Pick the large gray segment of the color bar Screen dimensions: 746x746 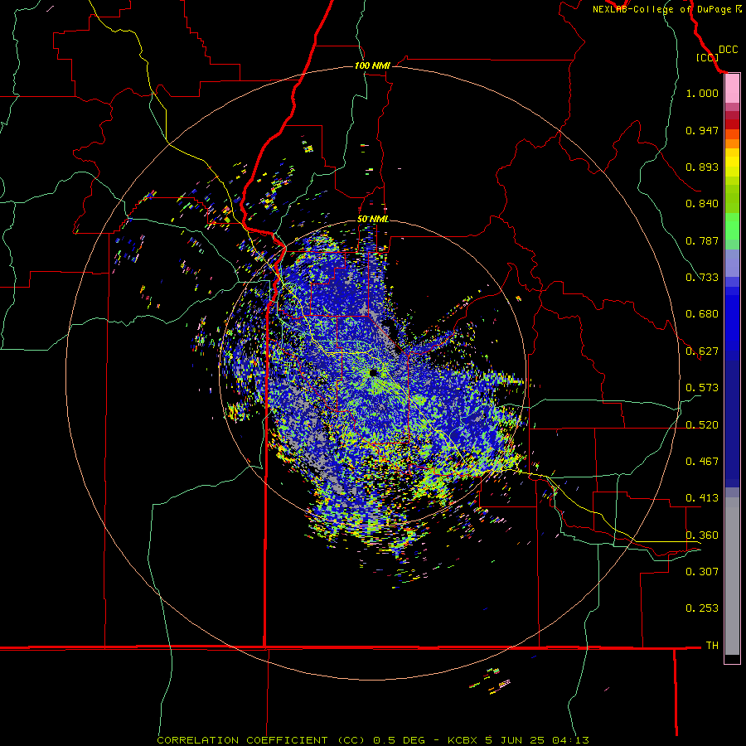[x=732, y=576]
